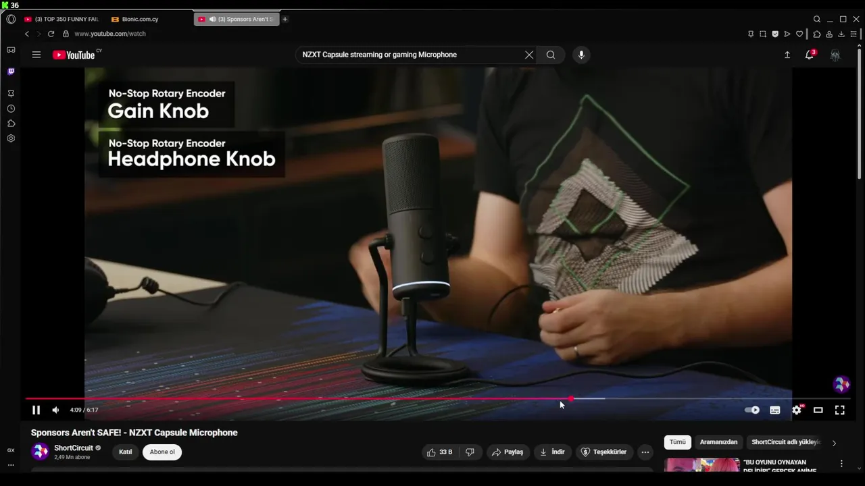The height and width of the screenshot is (486, 865).
Task: Select the Tümü filter chip
Action: (x=678, y=442)
